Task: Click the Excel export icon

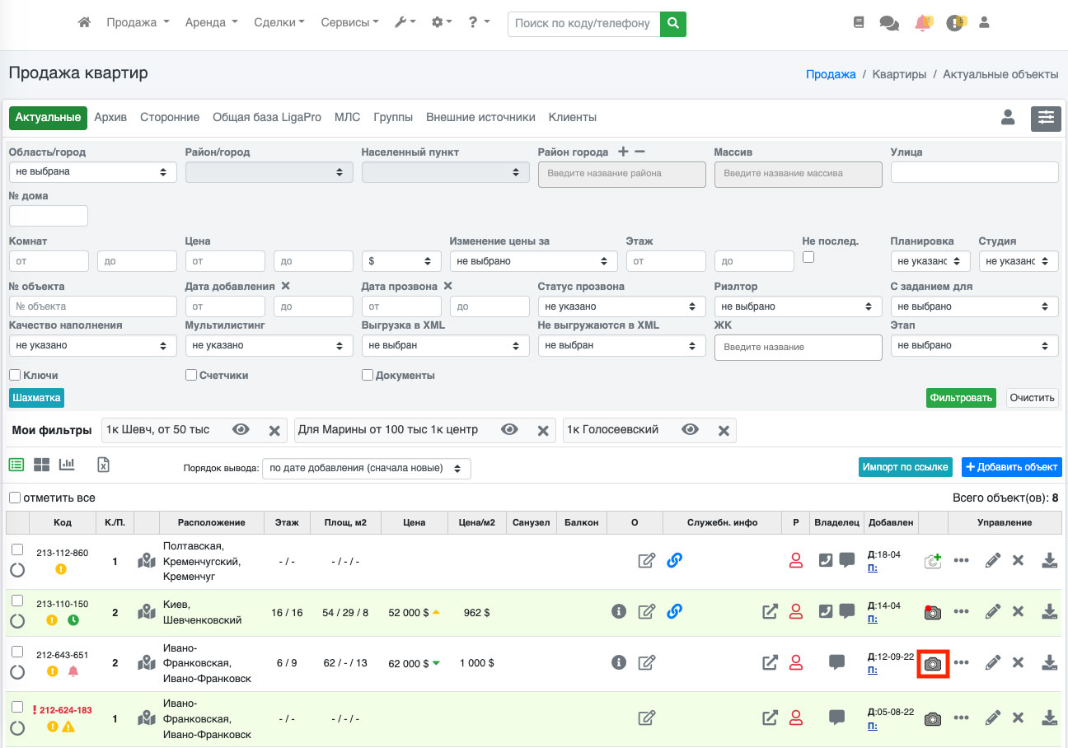Action: pos(103,465)
